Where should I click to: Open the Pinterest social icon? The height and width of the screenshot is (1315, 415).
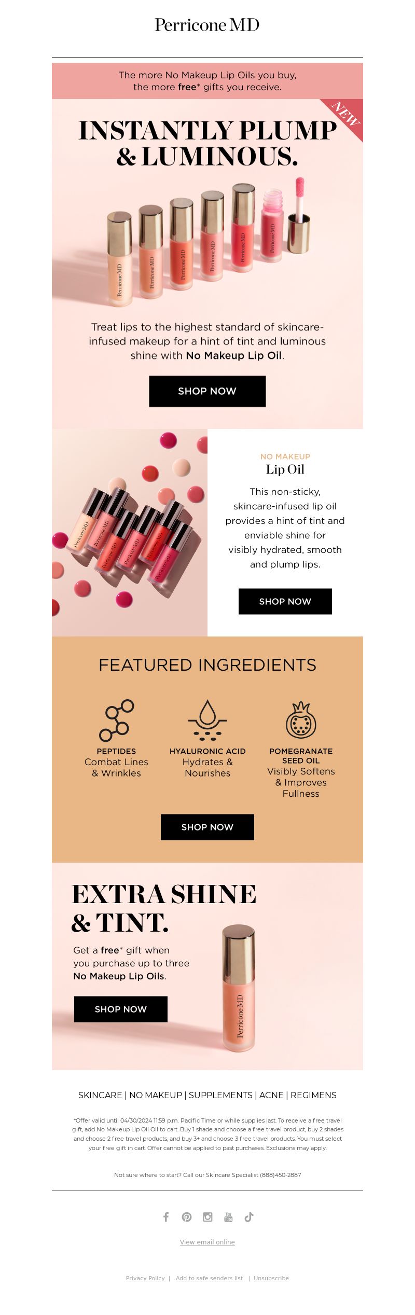pyautogui.click(x=187, y=1216)
